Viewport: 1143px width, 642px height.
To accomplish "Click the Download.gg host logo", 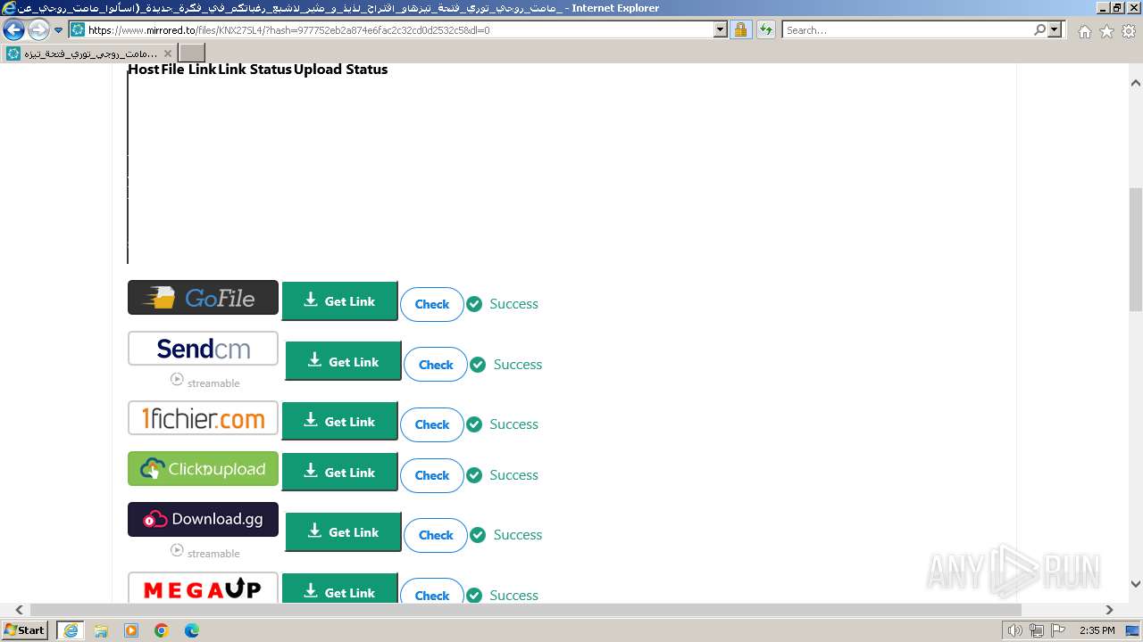I will tap(203, 519).
